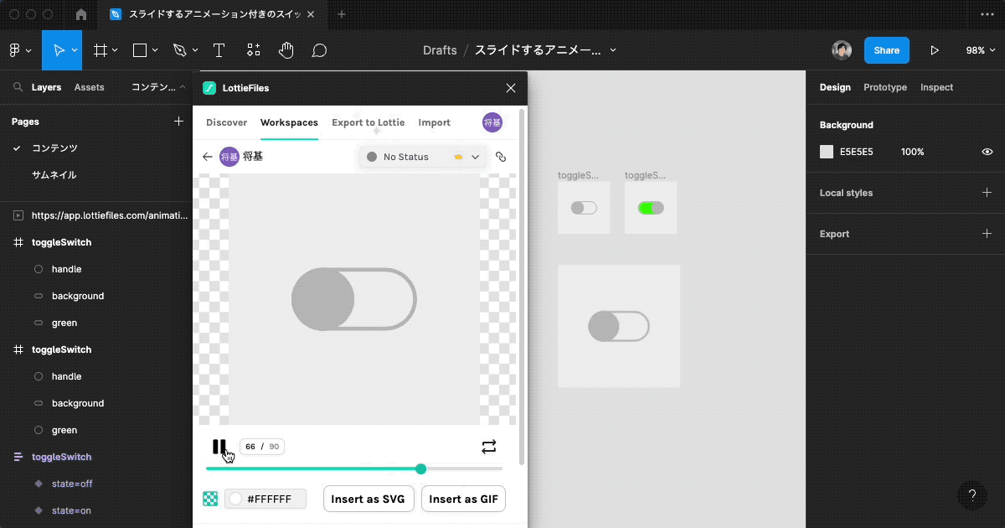Image resolution: width=1005 pixels, height=528 pixels.
Task: Pause the toggle switch animation playback
Action: point(219,447)
